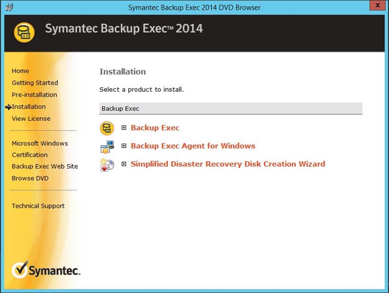Go to Home in the sidebar

click(x=21, y=71)
